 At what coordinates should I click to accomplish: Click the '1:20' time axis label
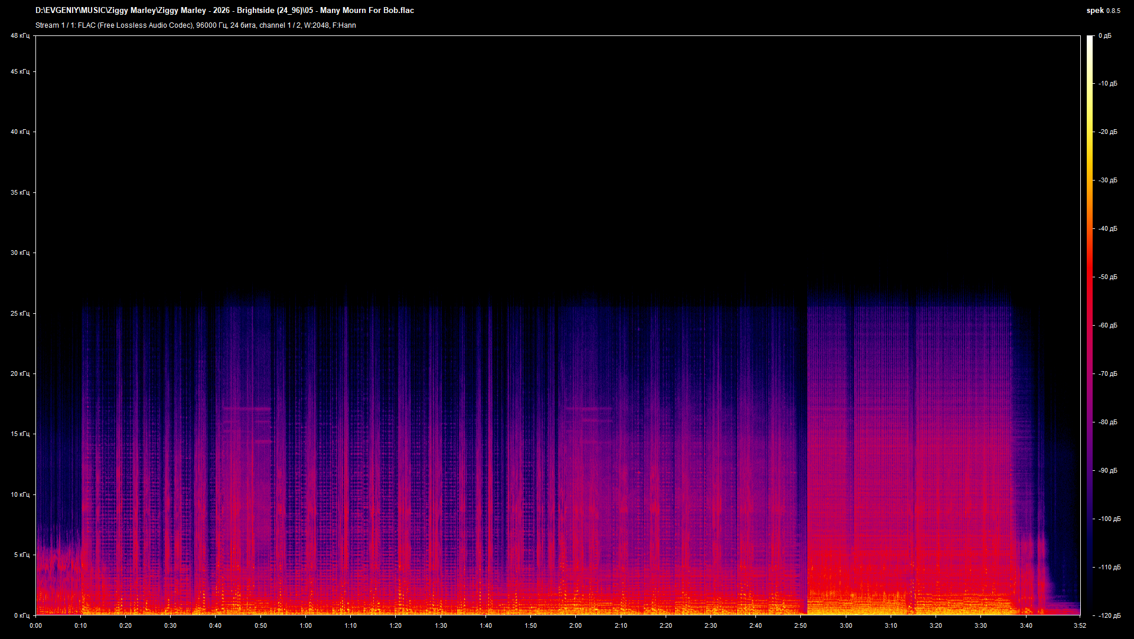tap(395, 626)
